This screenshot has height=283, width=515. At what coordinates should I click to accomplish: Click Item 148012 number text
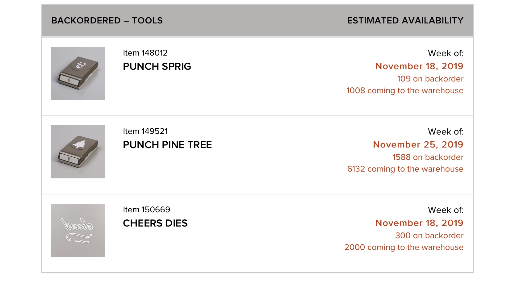[145, 53]
